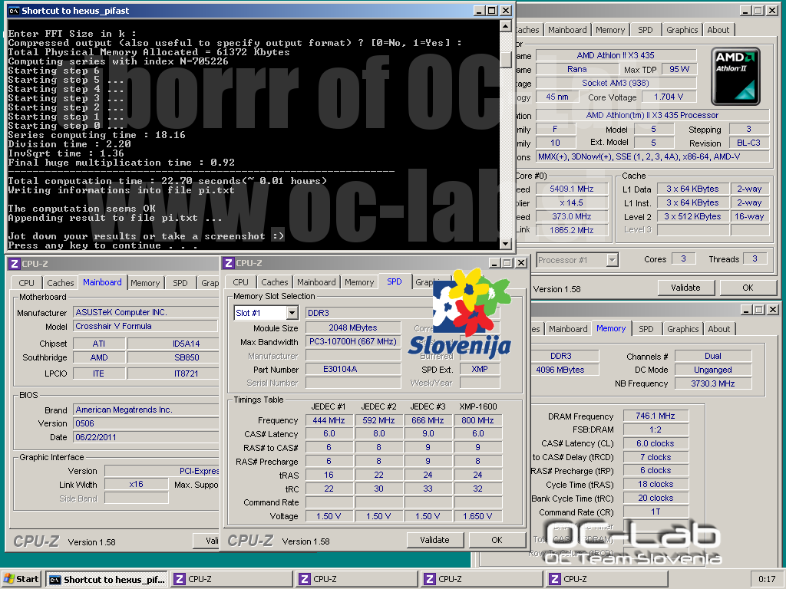Image resolution: width=786 pixels, height=589 pixels.
Task: Click the 6.0 clocks CAS latency field
Action: pos(656,443)
